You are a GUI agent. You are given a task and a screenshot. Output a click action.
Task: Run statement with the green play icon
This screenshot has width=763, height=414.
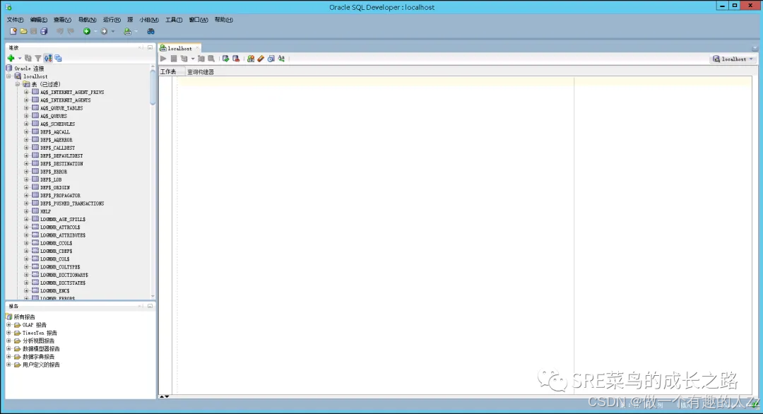coord(163,59)
